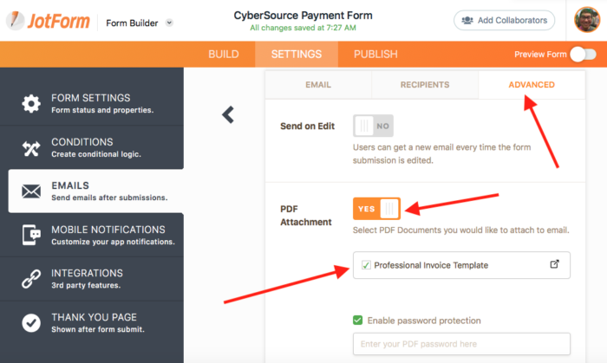The height and width of the screenshot is (363, 607).
Task: Go to the Publish tab
Action: 375,54
